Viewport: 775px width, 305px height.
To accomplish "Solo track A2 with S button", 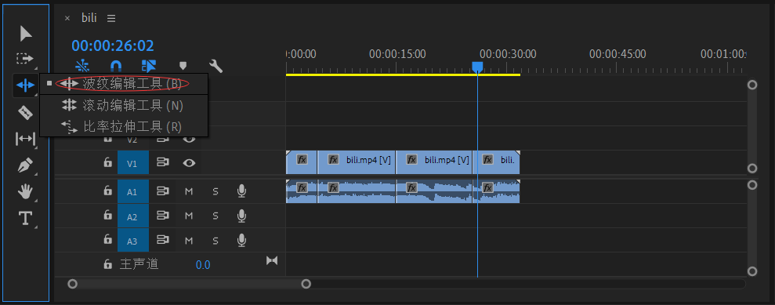I will tap(215, 216).
